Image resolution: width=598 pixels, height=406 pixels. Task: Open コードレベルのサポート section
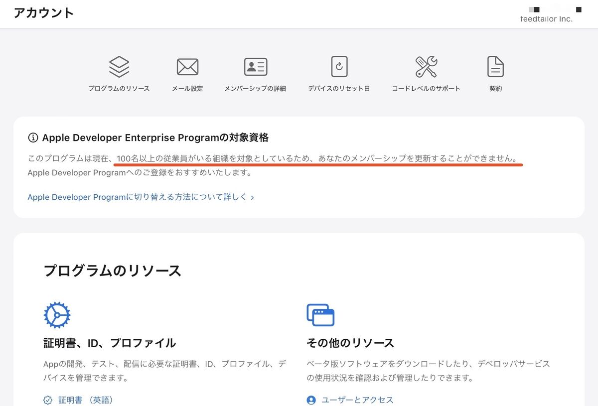(426, 89)
